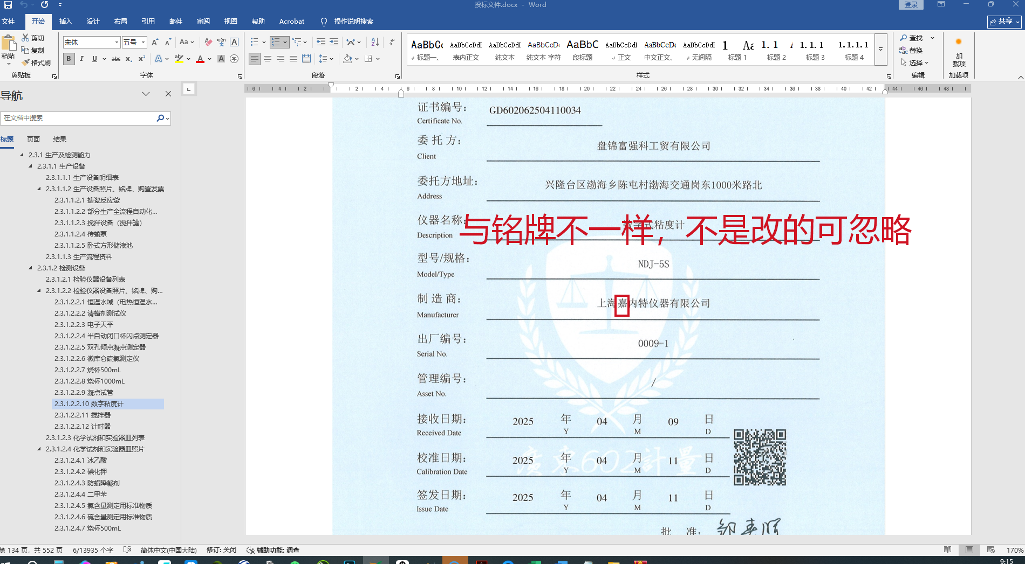Open the 开始 (Home) ribbon tab
This screenshot has width=1025, height=564.
pos(38,22)
